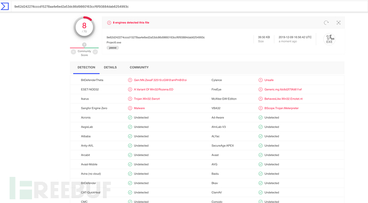Click the Sangfor Engine Zero alert icon
This screenshot has width=368, height=203.
coord(130,108)
